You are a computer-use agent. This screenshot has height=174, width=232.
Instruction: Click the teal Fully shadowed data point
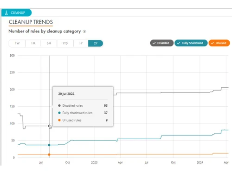pyautogui.click(x=49, y=145)
